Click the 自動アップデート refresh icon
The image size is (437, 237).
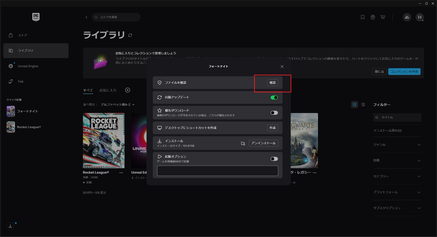click(x=160, y=97)
